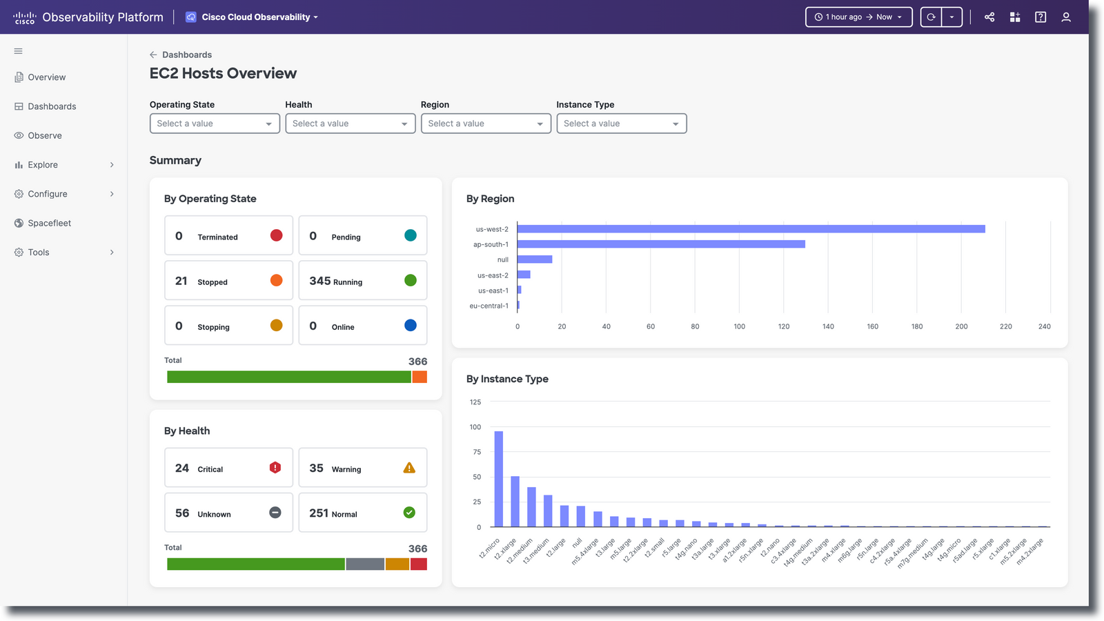Click the share icon in the top bar

coord(989,17)
